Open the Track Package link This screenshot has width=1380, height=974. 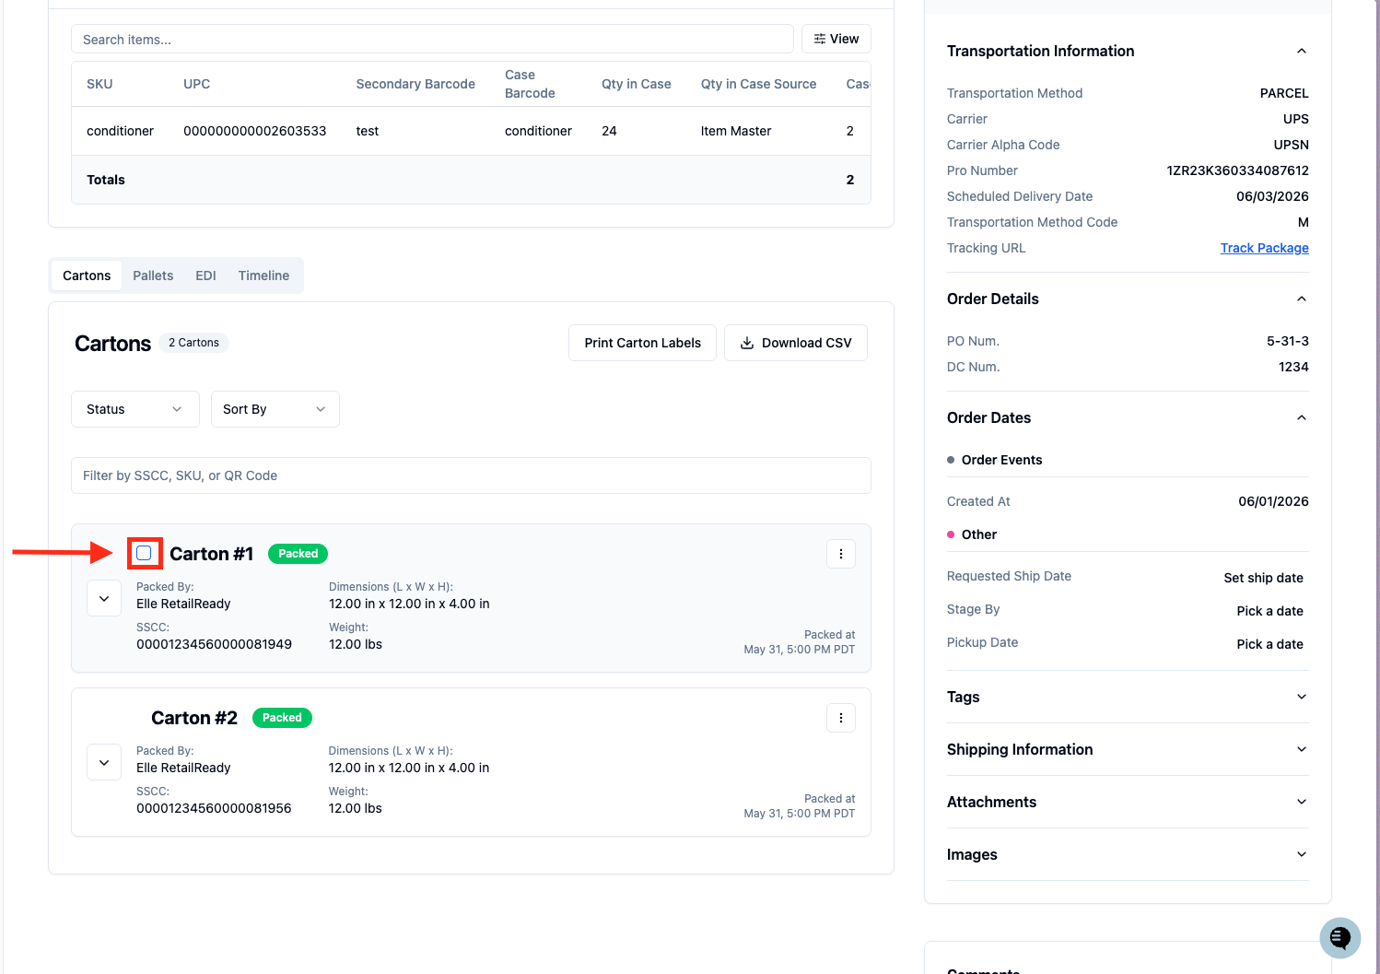click(x=1264, y=248)
